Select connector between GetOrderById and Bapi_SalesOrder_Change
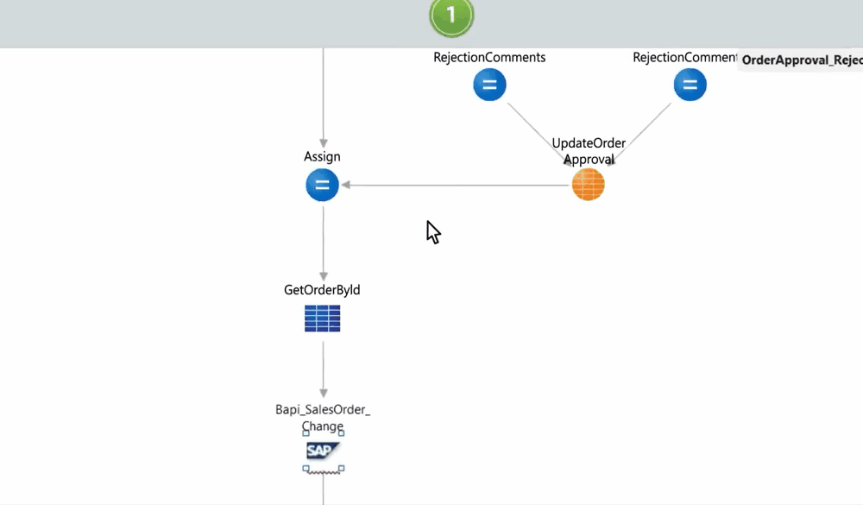The image size is (863, 505). [x=323, y=367]
